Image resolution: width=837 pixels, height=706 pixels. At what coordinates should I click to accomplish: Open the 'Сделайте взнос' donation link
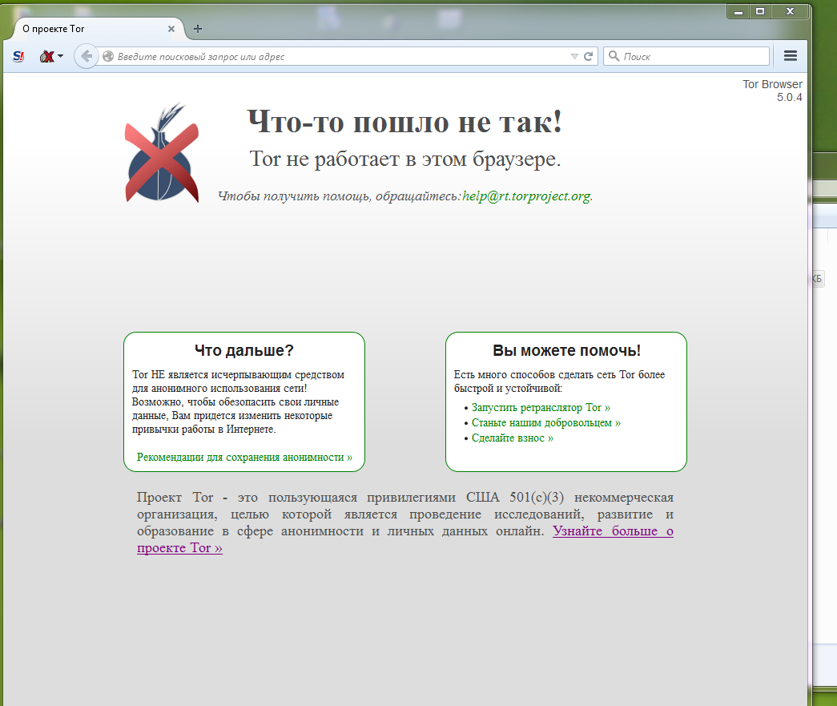click(512, 438)
